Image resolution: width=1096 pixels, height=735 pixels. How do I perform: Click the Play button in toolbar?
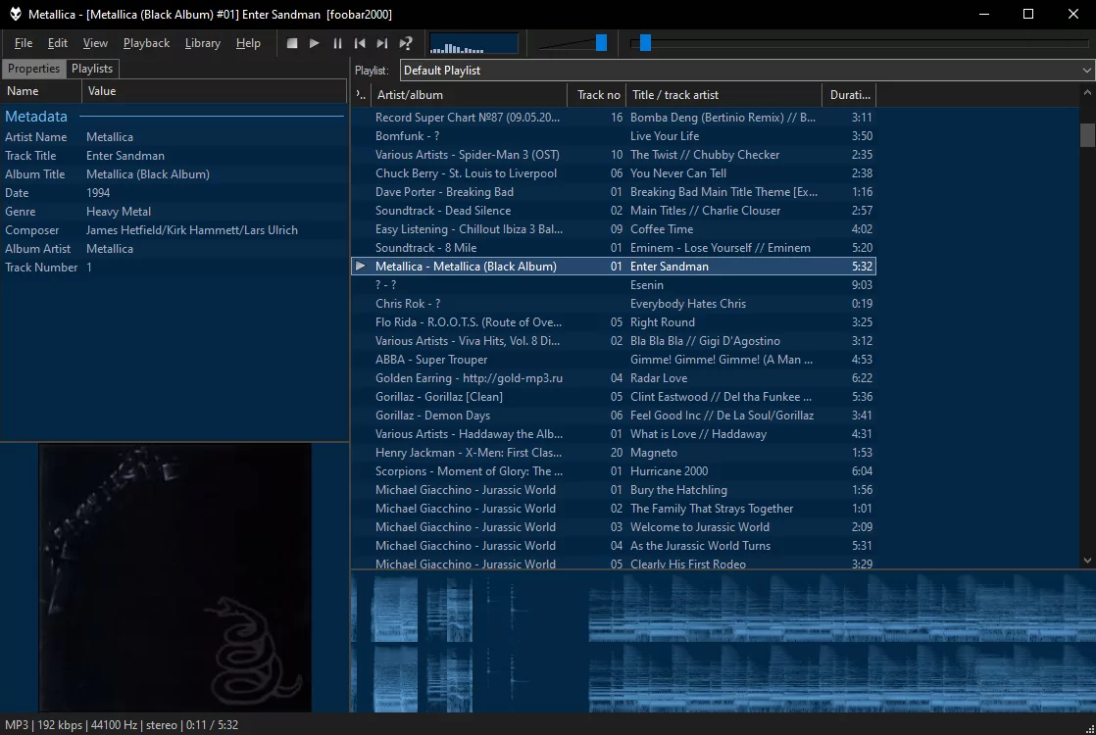coord(315,43)
